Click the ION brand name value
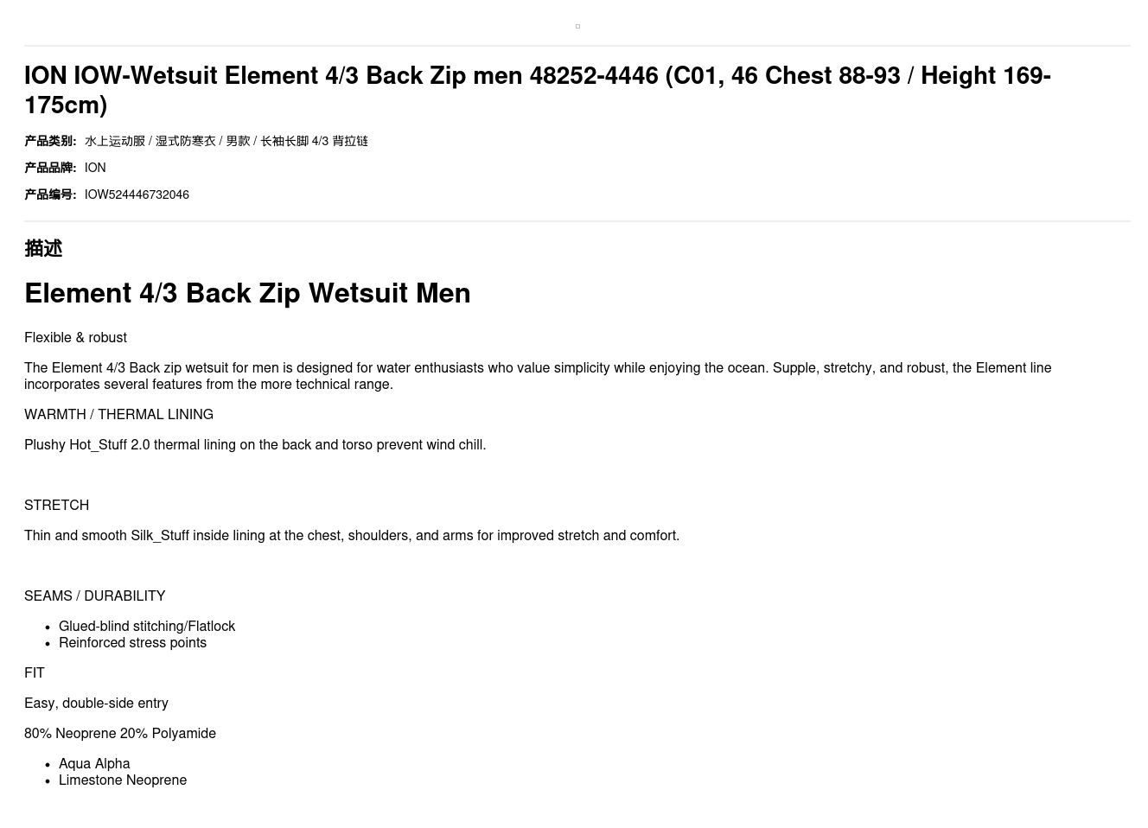The image size is (1148, 828). 95,168
